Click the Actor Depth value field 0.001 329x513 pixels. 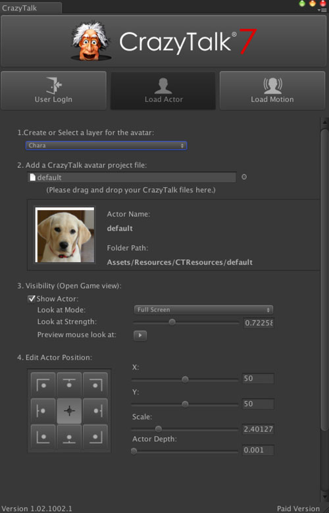click(x=258, y=450)
